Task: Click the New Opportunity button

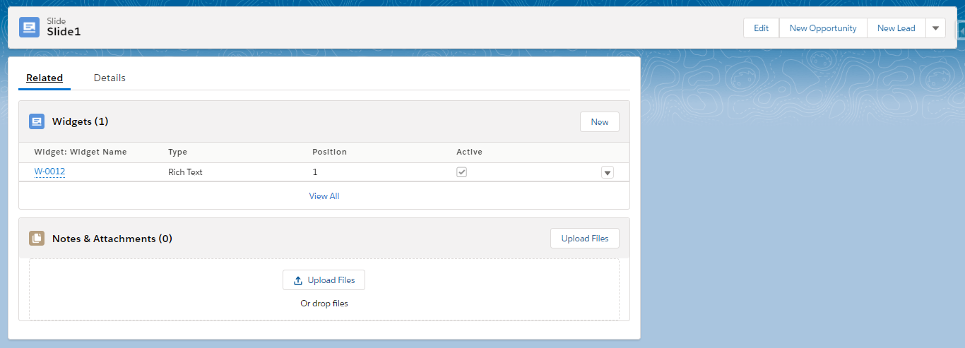Action: (823, 28)
